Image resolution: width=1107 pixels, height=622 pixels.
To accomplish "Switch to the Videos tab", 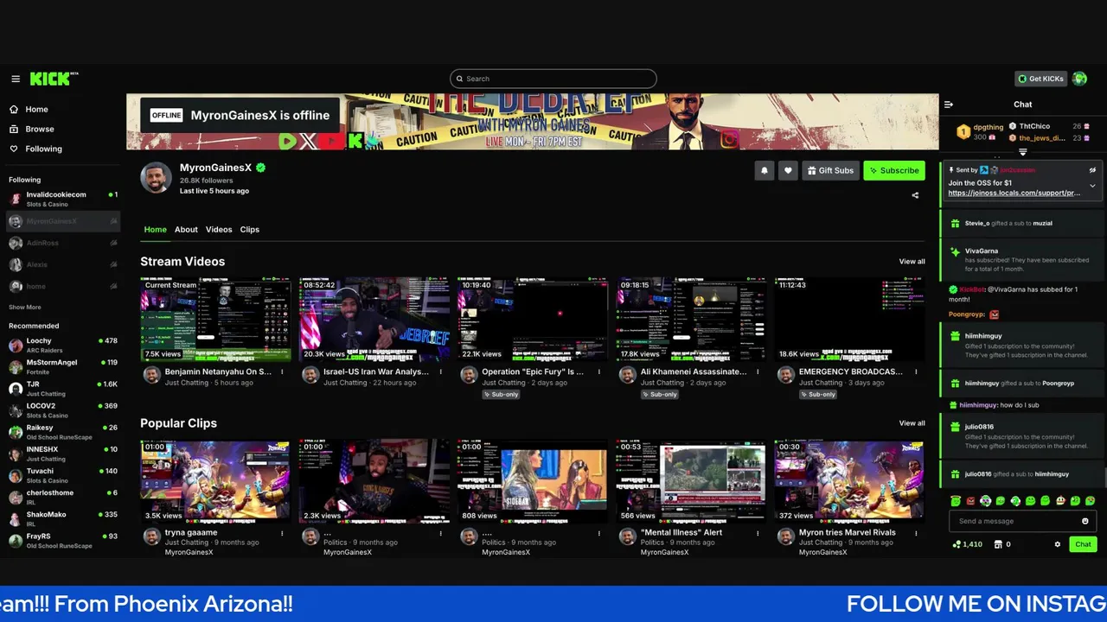I will pyautogui.click(x=219, y=230).
